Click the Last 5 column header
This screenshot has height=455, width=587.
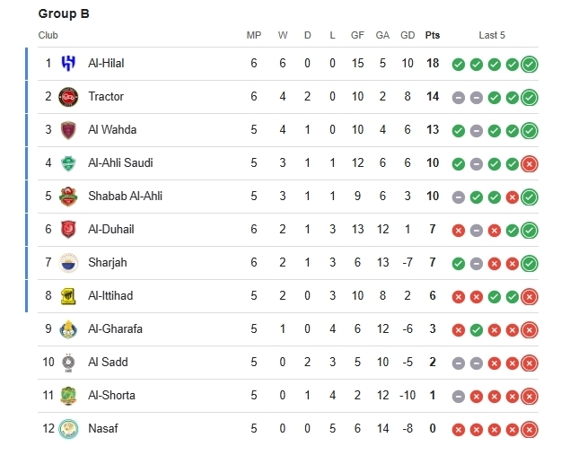point(492,36)
